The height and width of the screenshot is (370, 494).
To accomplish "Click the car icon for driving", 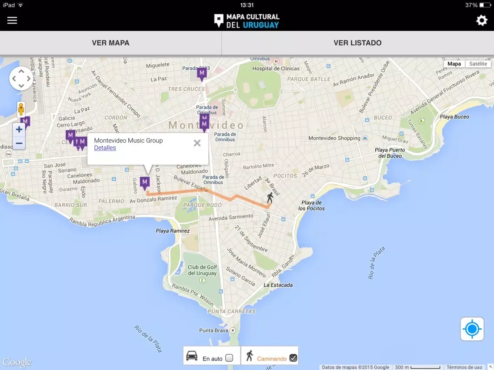I will (191, 356).
